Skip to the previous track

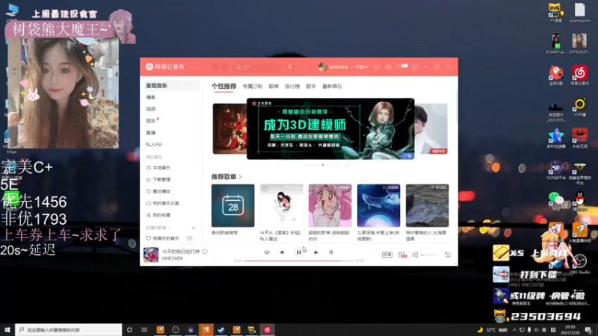click(x=282, y=252)
